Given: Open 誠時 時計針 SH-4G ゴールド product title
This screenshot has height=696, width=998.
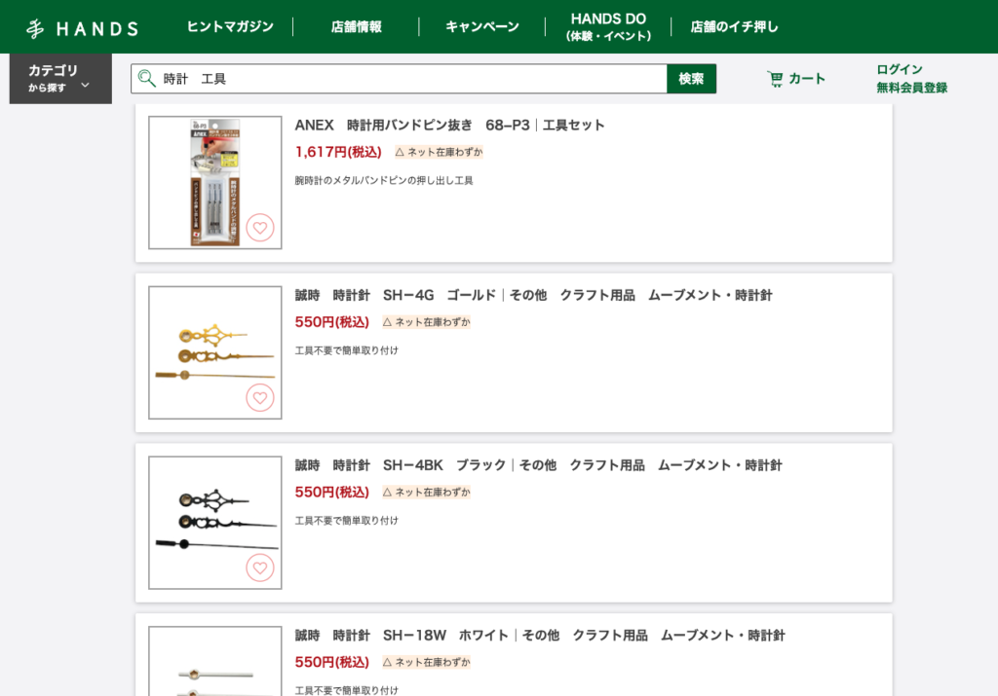Looking at the screenshot, I should coord(533,296).
